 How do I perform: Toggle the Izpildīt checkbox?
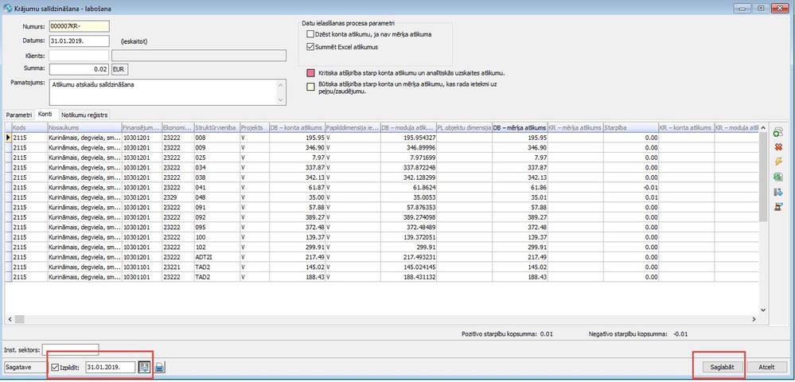pyautogui.click(x=55, y=367)
